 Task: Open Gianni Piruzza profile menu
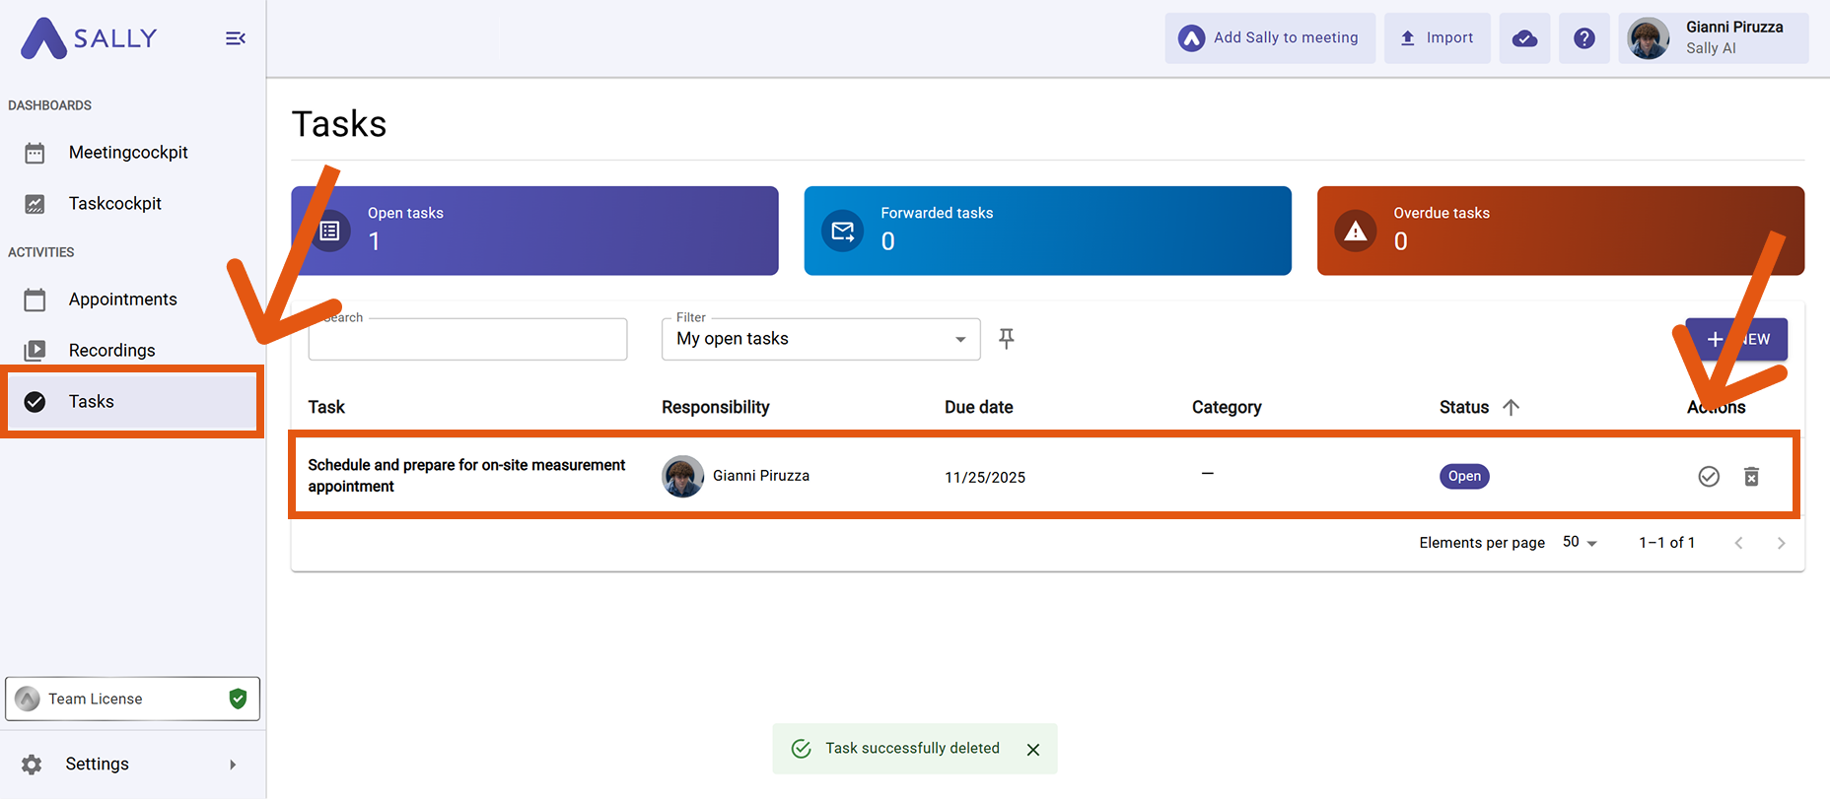coord(1713,38)
